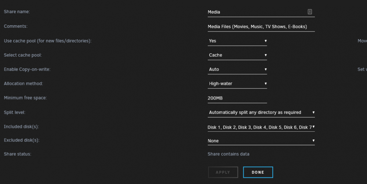Click the Share name label
The image size is (367, 184).
point(17,12)
